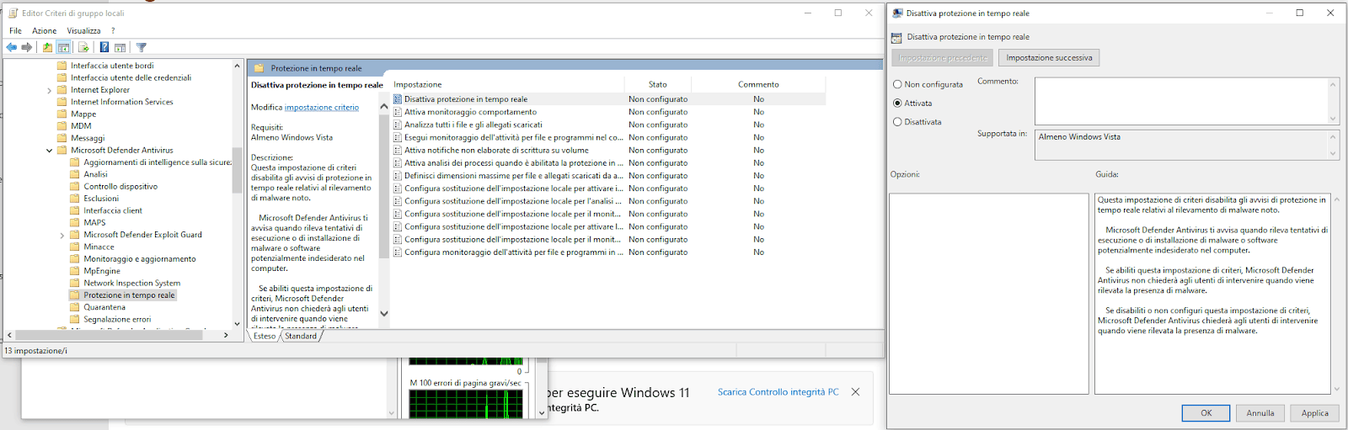Open 'Attiva monitoraggio comportamento' setting in list
The width and height of the screenshot is (1348, 430).
tap(470, 112)
